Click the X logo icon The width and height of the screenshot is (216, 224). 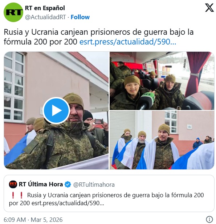tap(209, 8)
